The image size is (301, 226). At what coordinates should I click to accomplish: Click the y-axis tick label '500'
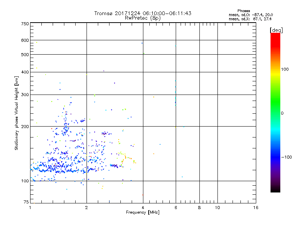coord(25,55)
